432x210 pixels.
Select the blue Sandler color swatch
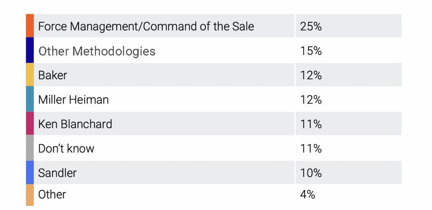click(30, 173)
